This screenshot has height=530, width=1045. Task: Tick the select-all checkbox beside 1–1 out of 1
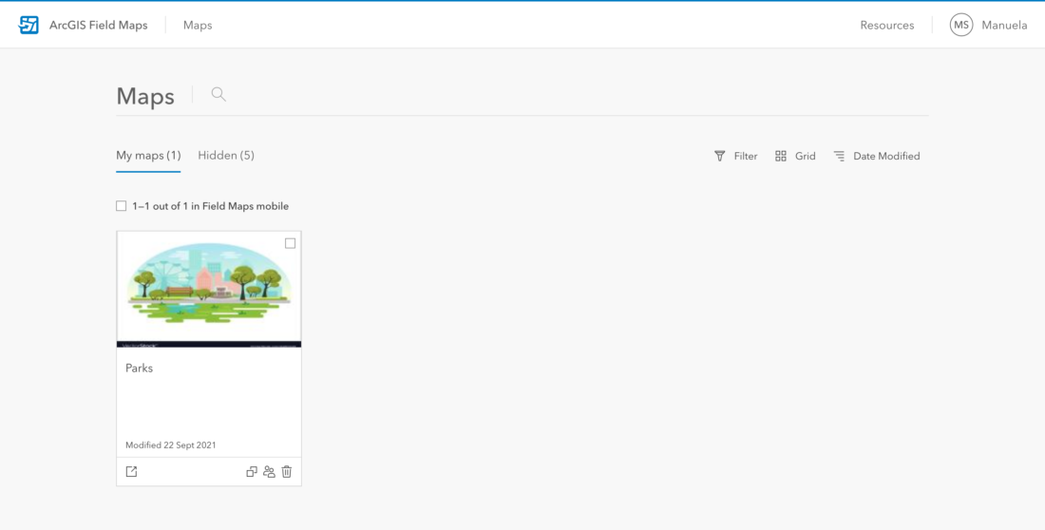tap(122, 206)
